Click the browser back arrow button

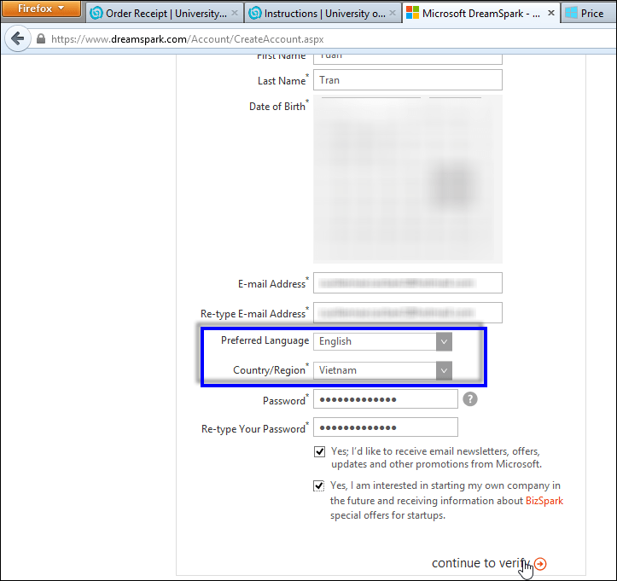pyautogui.click(x=18, y=38)
